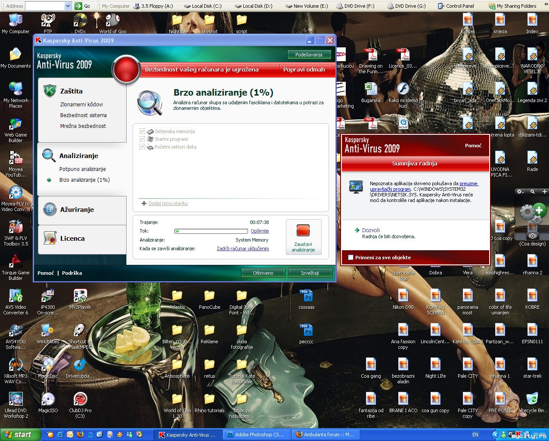549x441 pixels.
Task: Open the Licenca certificate icon section
Action: coord(50,238)
